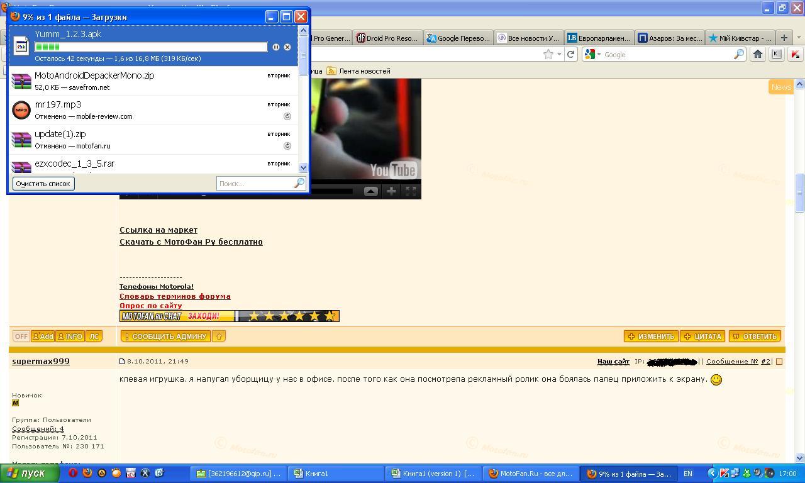Tick the checkbox next to Сообщение №2
Viewport: 805px width, 483px height.
(x=779, y=362)
